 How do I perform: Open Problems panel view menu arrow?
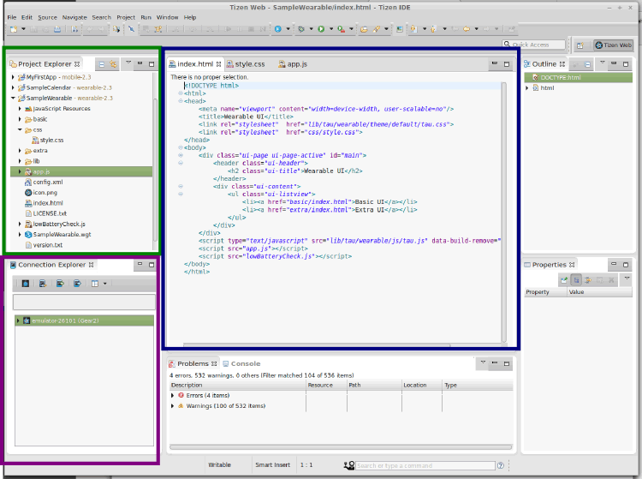click(483, 362)
